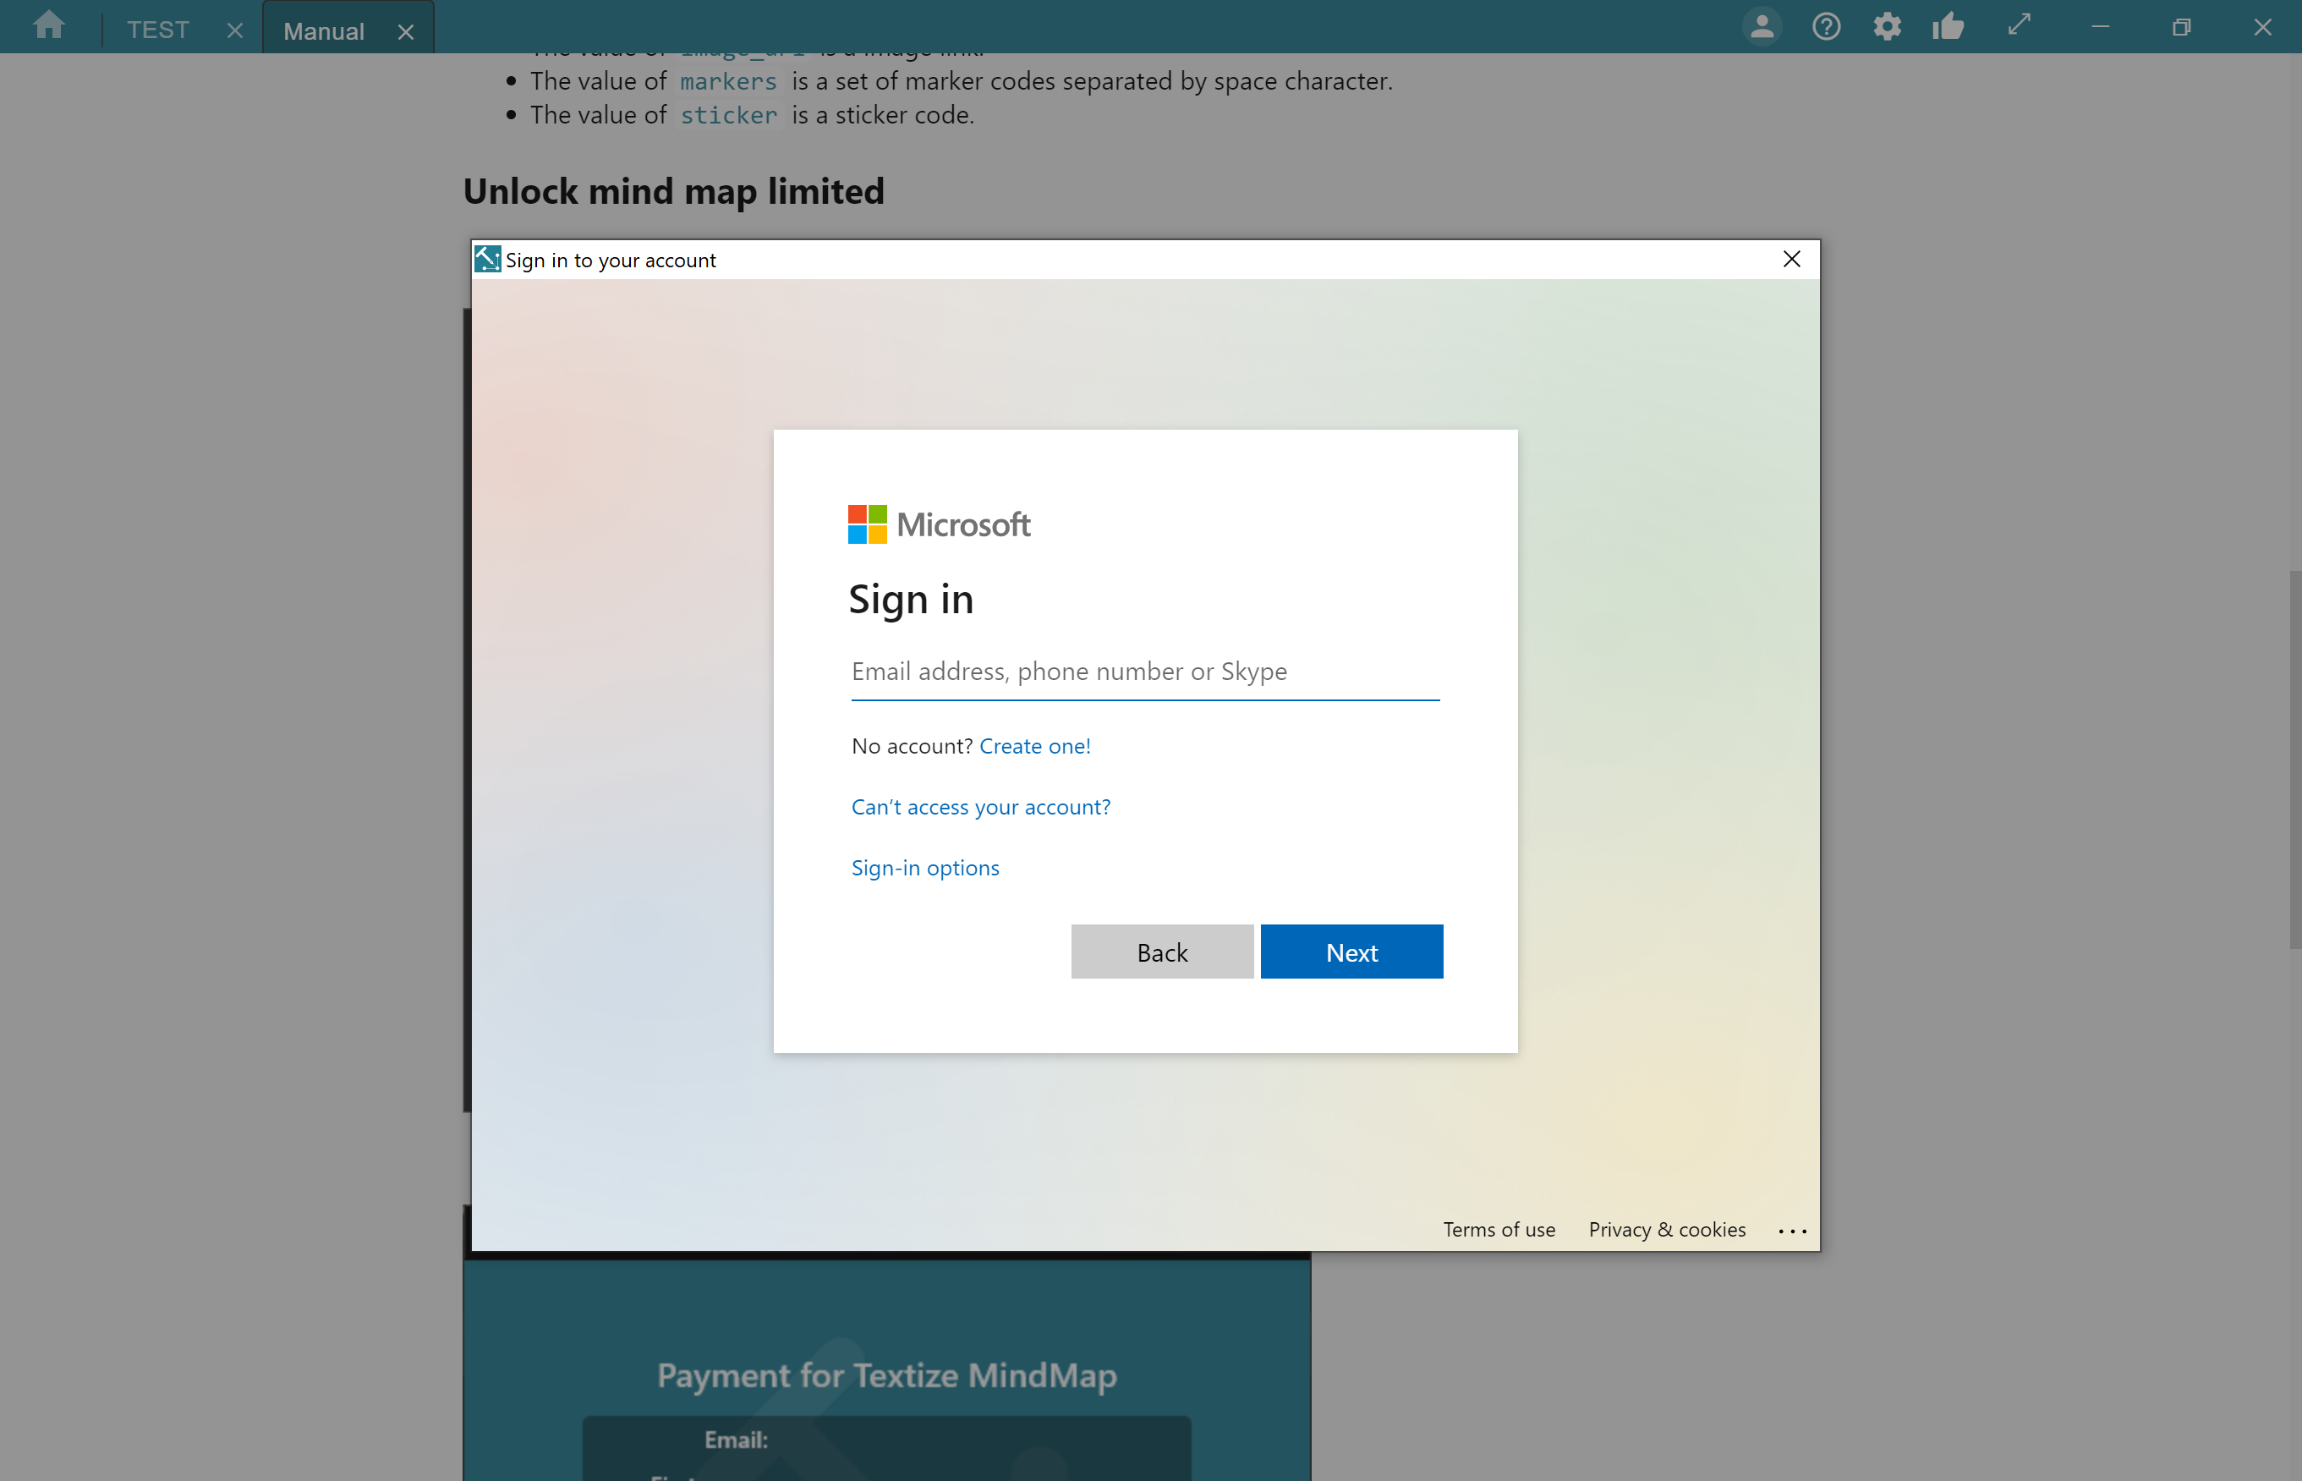2302x1481 pixels.
Task: Close the Sign in to your account dialog
Action: click(1791, 259)
